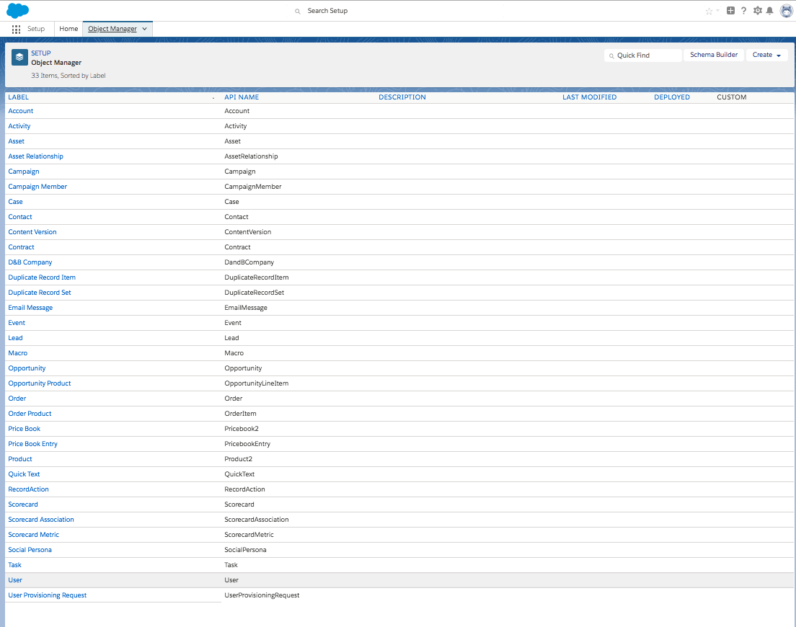Select the Pricebook2 API name text
Screen dimensions: 796x627
point(242,429)
